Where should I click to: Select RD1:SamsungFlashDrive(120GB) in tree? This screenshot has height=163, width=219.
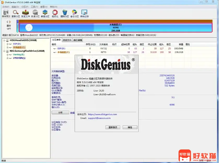(x=27, y=51)
